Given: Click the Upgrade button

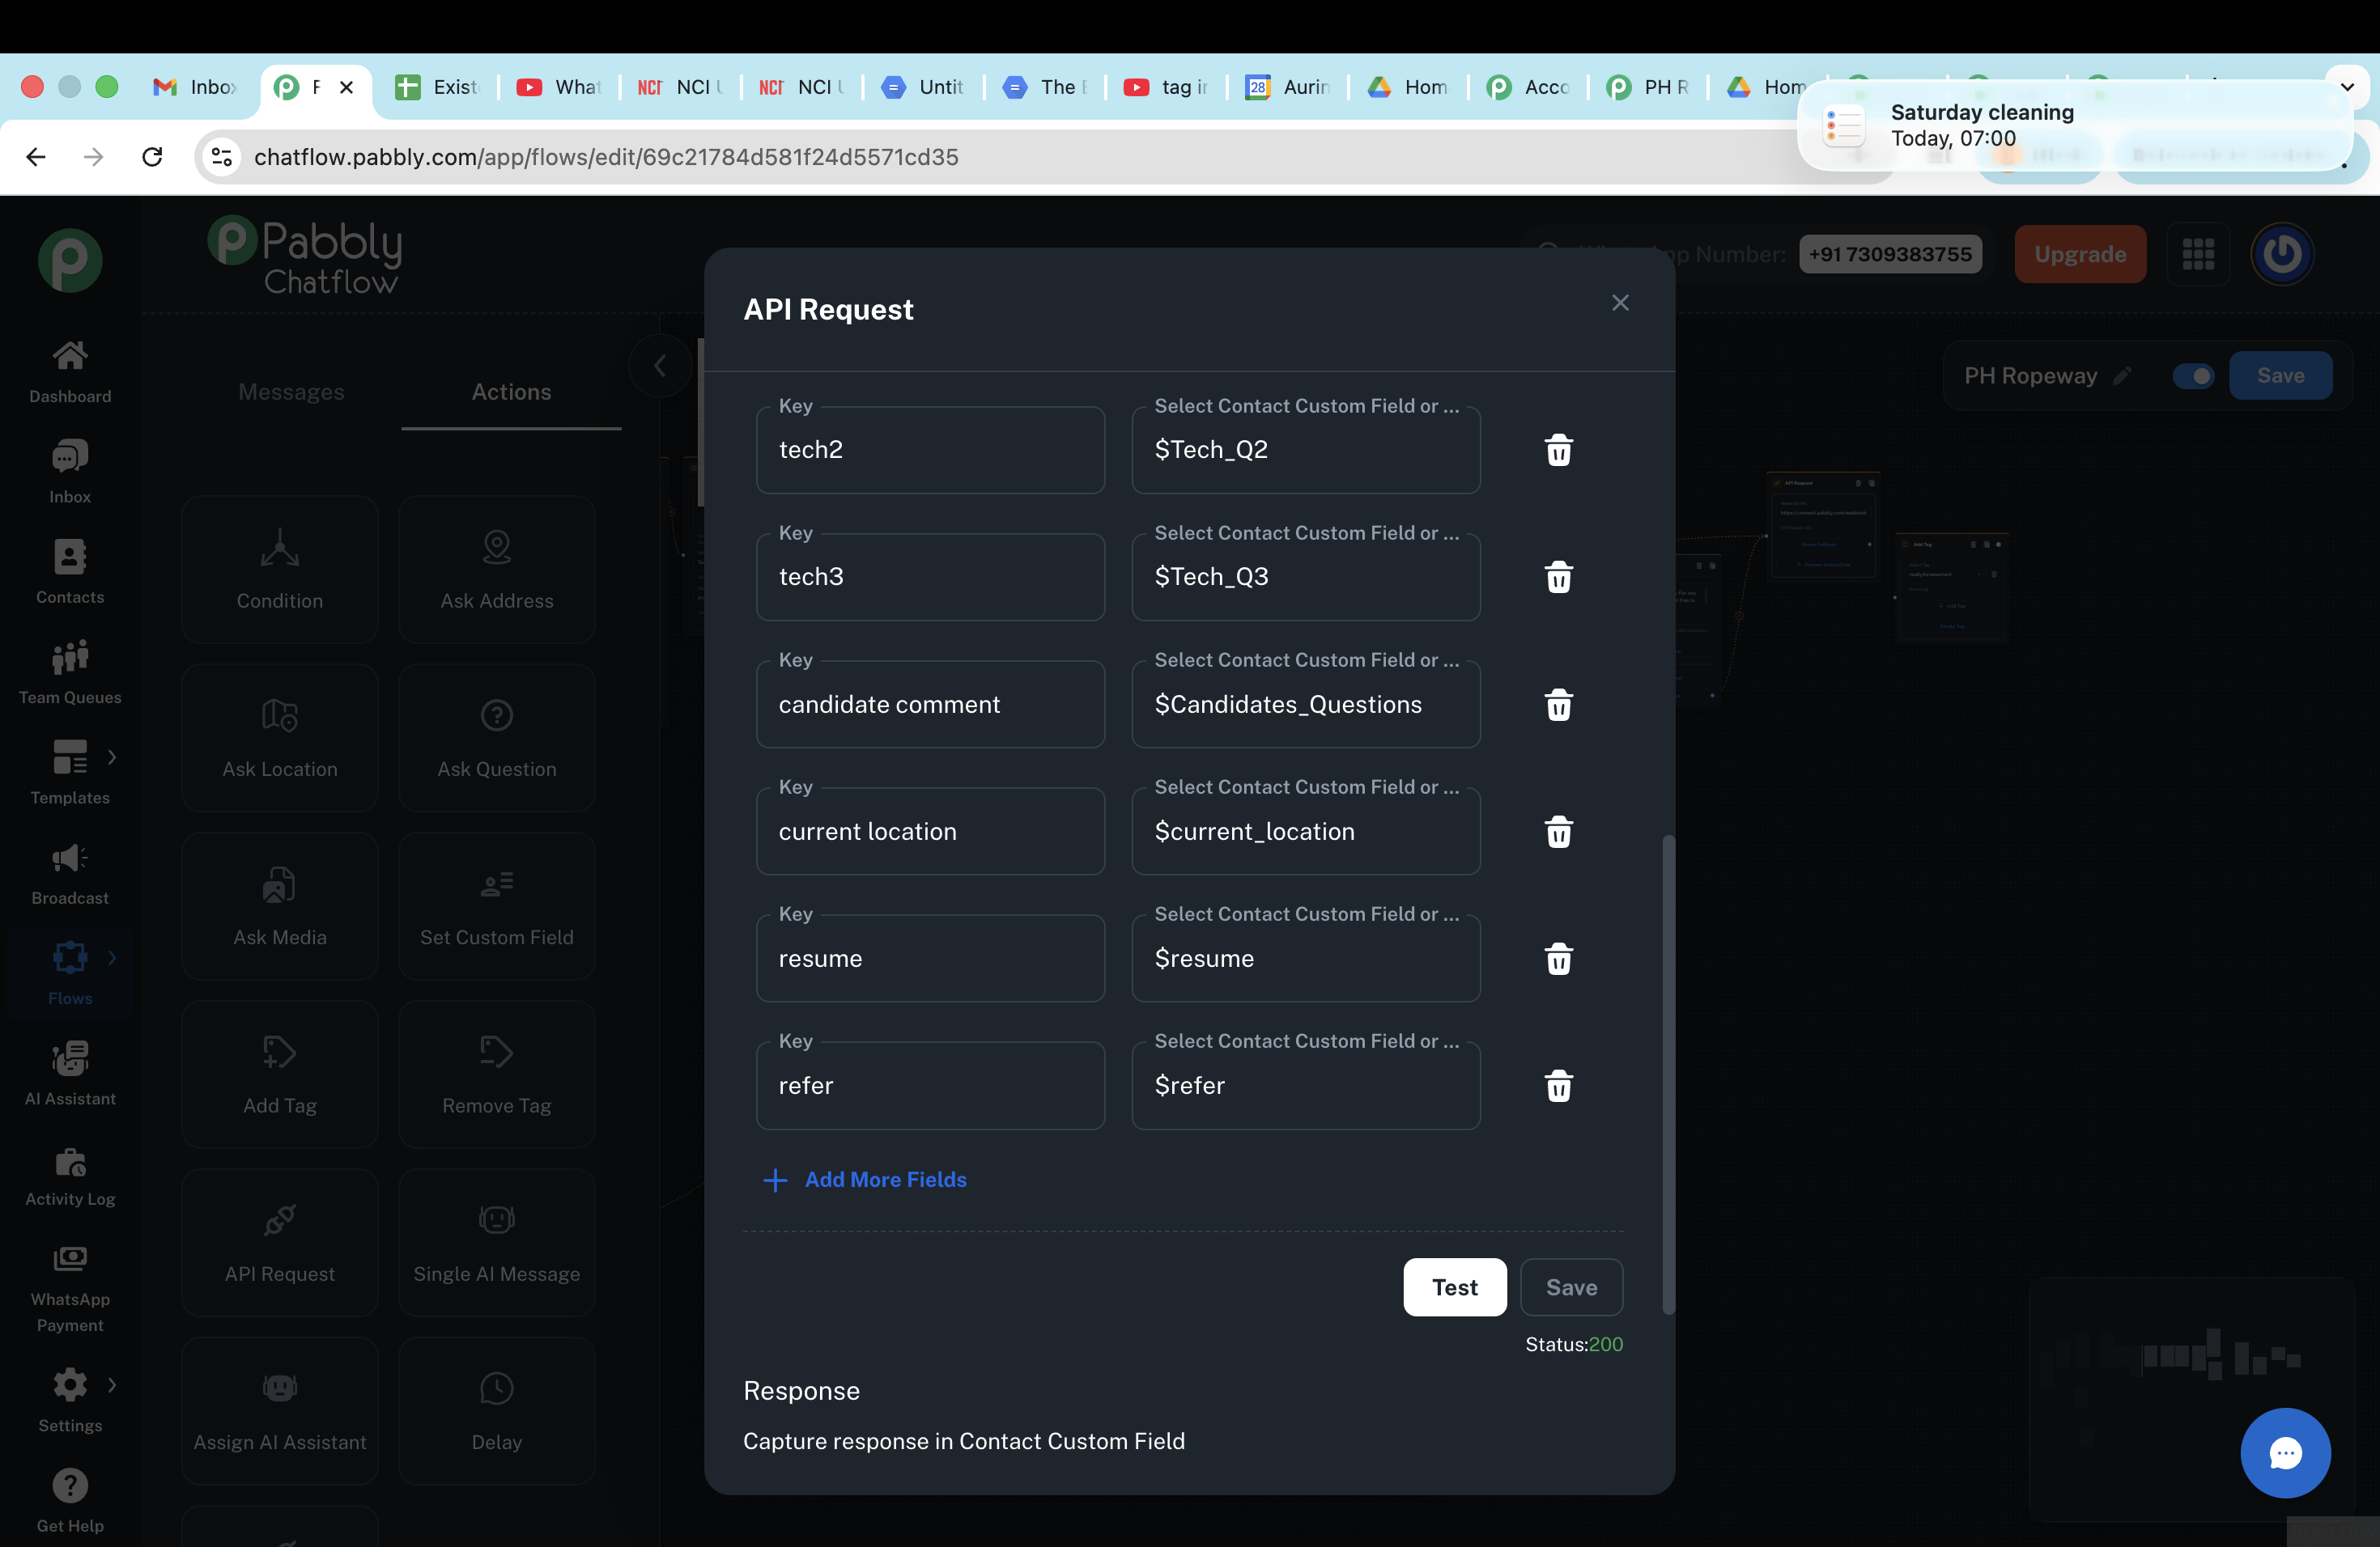Looking at the screenshot, I should (x=2080, y=254).
